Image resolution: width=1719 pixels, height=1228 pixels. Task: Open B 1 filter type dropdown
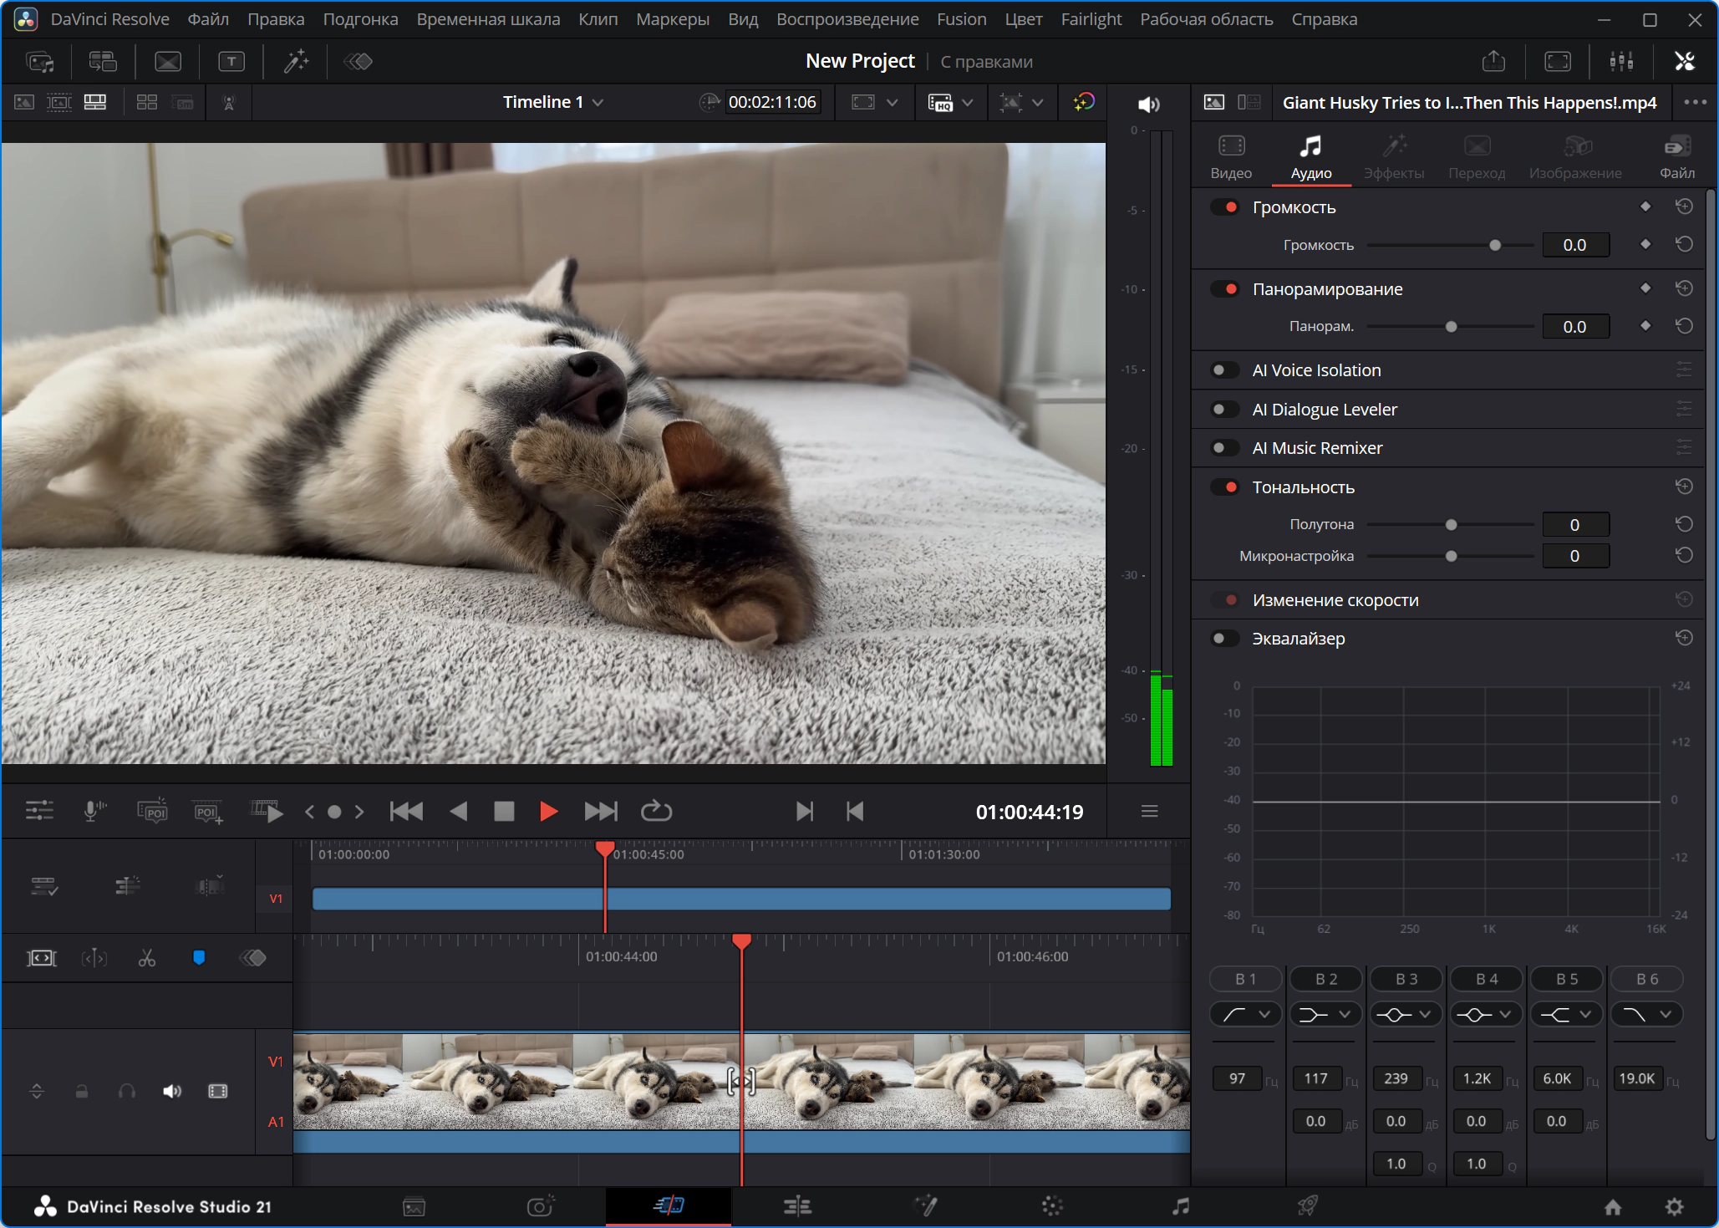pos(1245,1014)
